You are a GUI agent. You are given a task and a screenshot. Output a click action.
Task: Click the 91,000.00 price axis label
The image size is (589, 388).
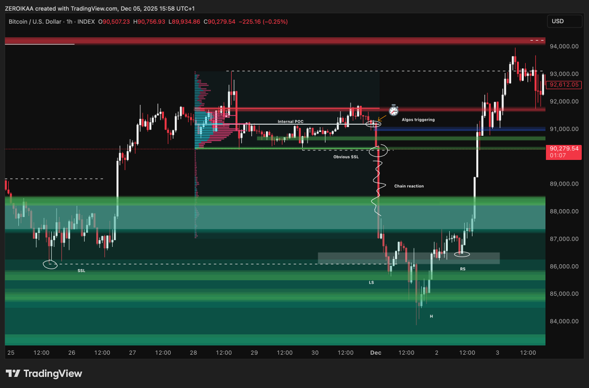pos(565,129)
